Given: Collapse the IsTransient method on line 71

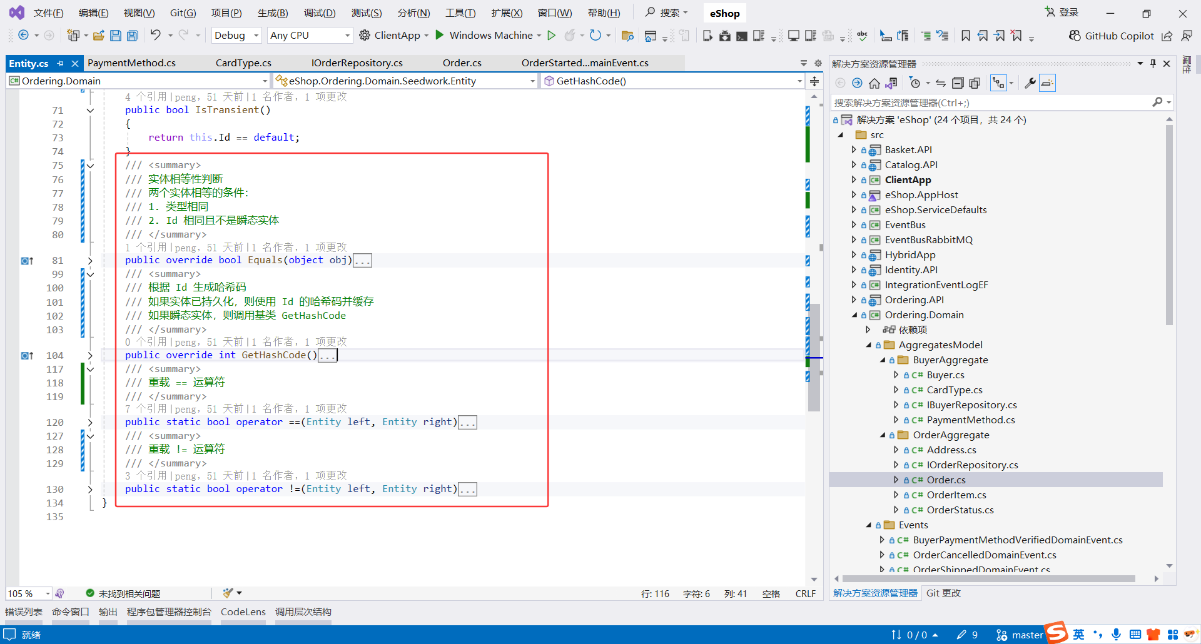Looking at the screenshot, I should 90,111.
